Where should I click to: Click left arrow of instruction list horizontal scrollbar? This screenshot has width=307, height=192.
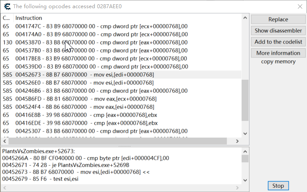[x=5, y=141]
